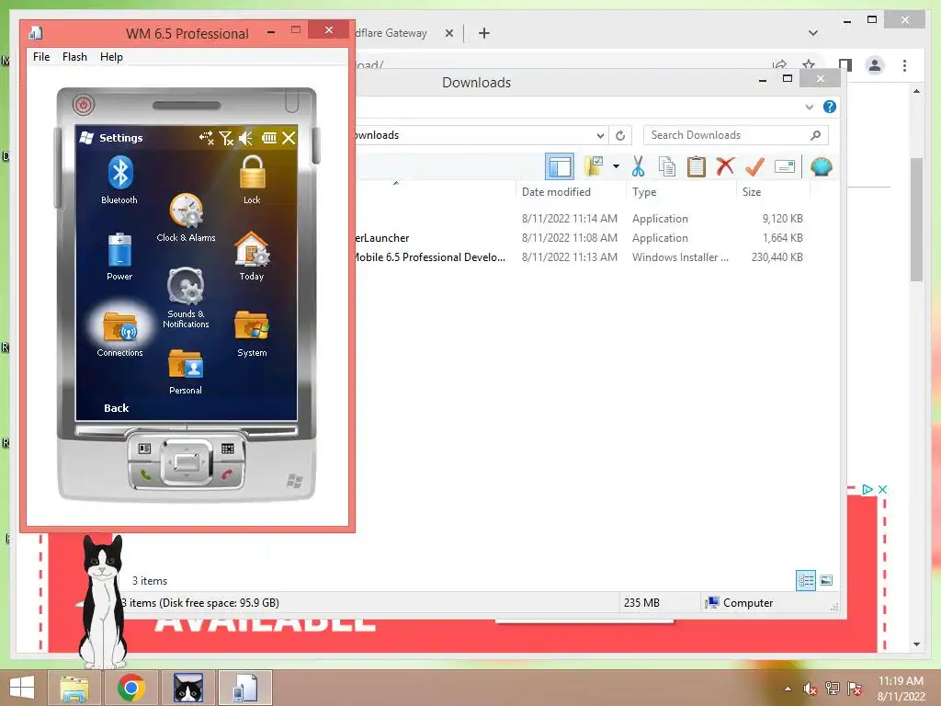The width and height of the screenshot is (941, 706).
Task: Click the green call hardware button
Action: click(x=144, y=475)
